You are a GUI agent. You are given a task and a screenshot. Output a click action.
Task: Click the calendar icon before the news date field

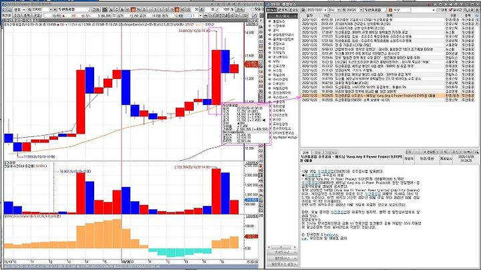303,10
